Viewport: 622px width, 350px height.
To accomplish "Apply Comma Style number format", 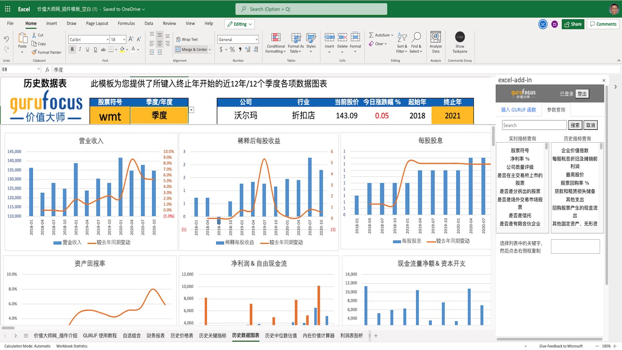I will tap(240, 49).
